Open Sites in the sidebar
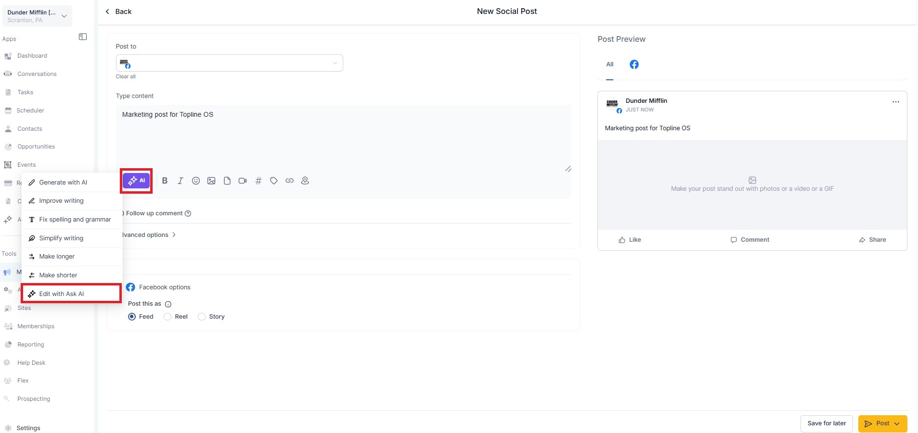This screenshot has width=918, height=433. coord(24,308)
